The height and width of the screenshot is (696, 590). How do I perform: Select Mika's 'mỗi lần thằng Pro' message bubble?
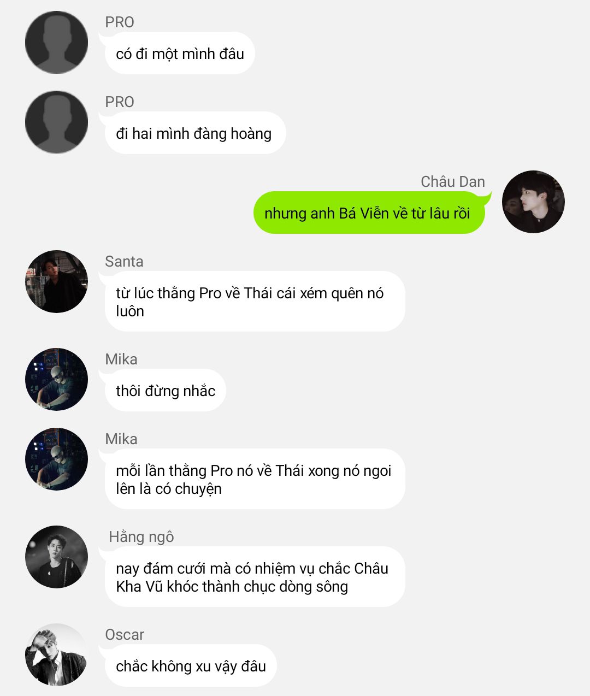click(255, 479)
